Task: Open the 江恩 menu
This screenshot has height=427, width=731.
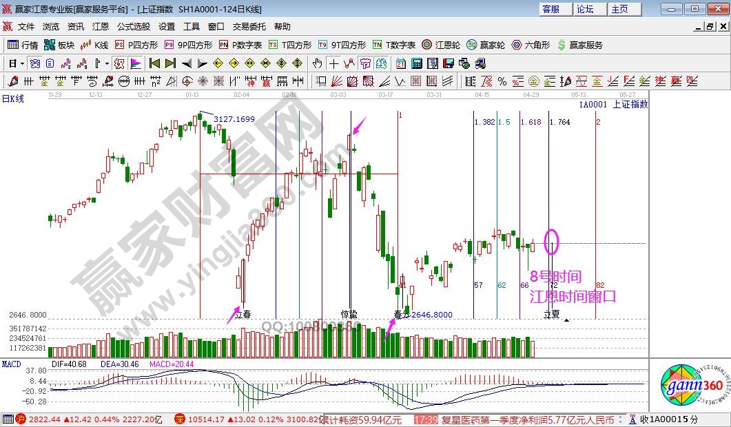Action: coord(101,27)
